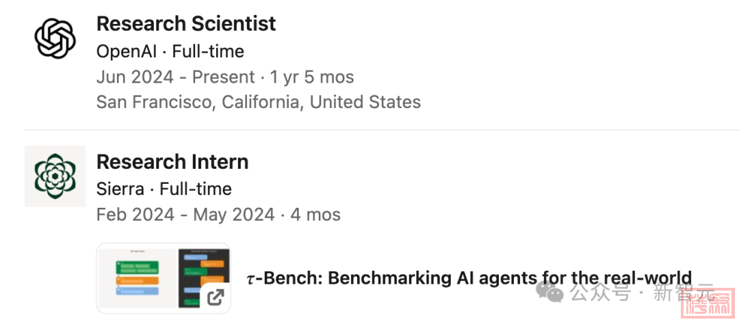Click the "Jun 2024 - Present" date range
The image size is (739, 322).
pos(175,77)
